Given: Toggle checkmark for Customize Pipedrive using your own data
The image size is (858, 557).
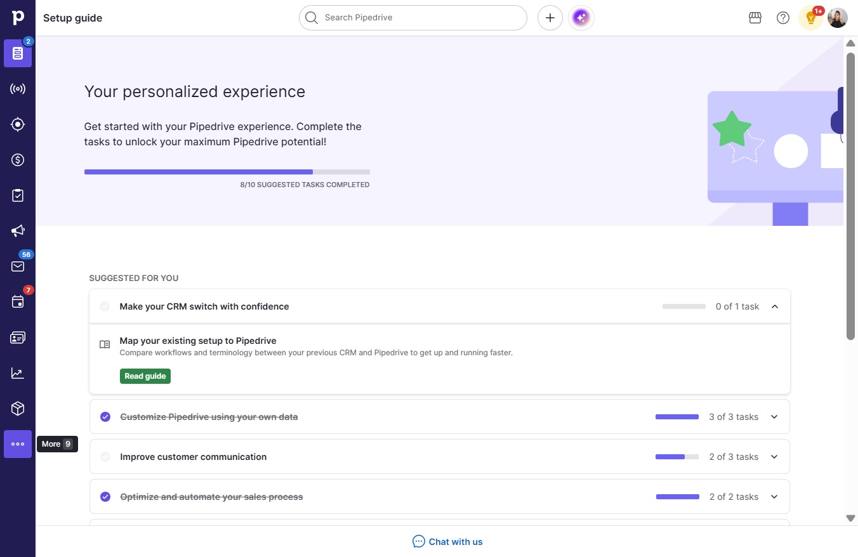Looking at the screenshot, I should click(105, 417).
